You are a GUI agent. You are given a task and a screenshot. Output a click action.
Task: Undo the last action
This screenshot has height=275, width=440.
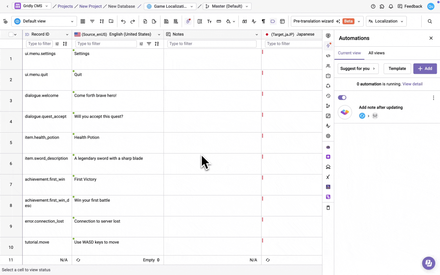pos(123,21)
